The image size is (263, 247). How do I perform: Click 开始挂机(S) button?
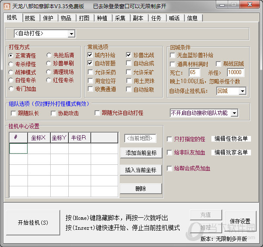pos(33,222)
